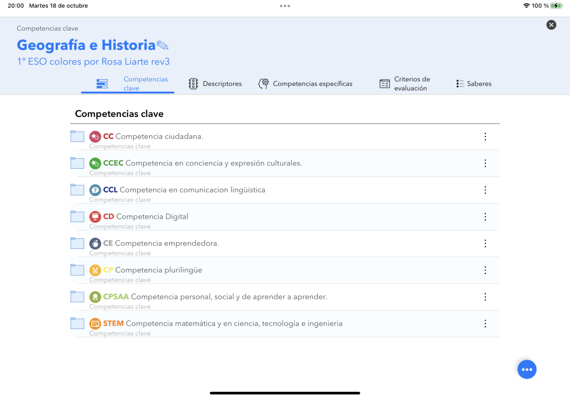The height and width of the screenshot is (398, 570).
Task: Open options menu for the CCEC row
Action: click(x=485, y=163)
